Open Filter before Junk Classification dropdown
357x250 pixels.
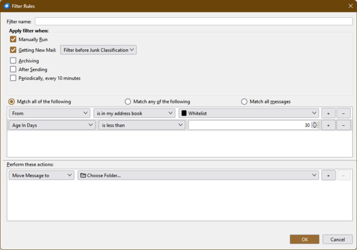pos(99,50)
